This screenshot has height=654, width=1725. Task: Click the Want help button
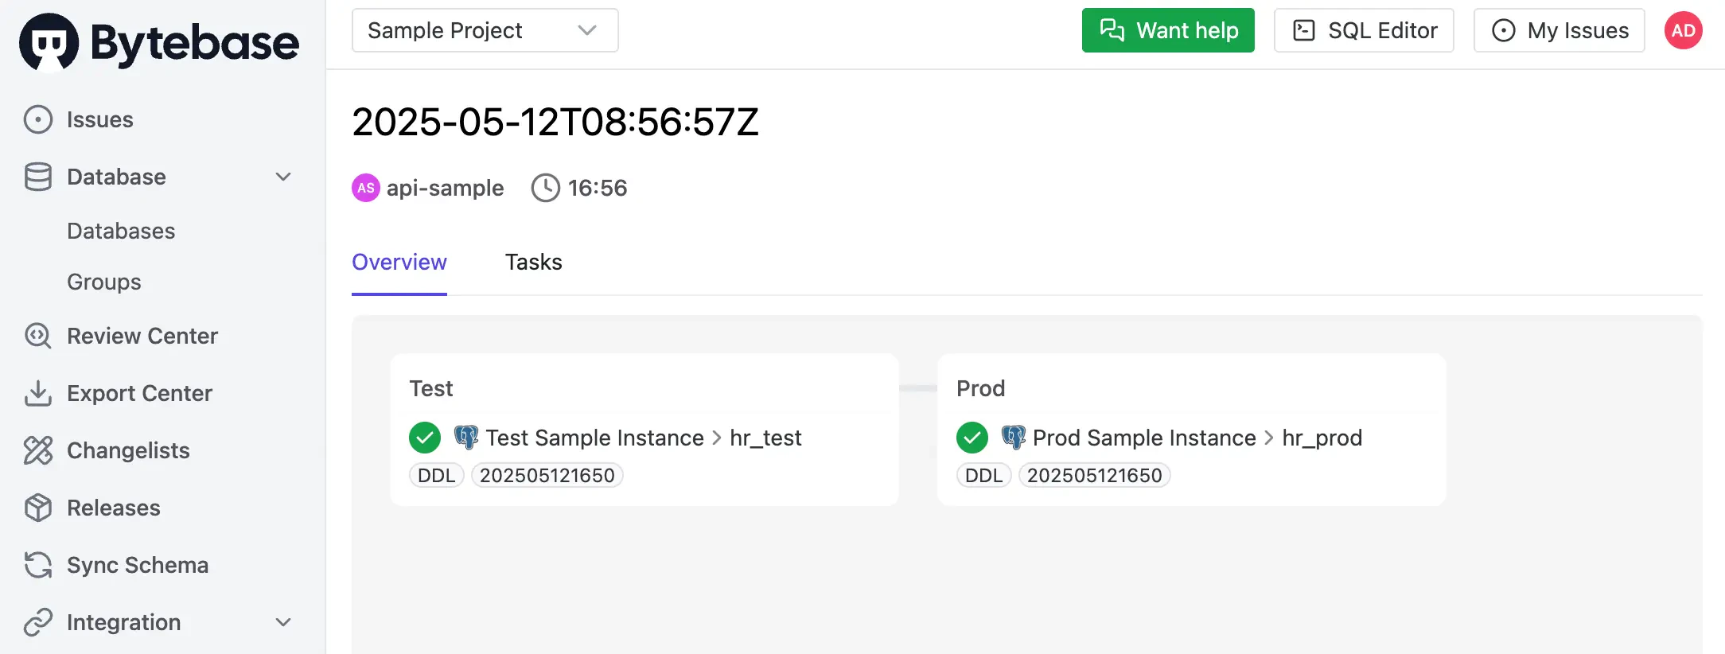pyautogui.click(x=1168, y=30)
